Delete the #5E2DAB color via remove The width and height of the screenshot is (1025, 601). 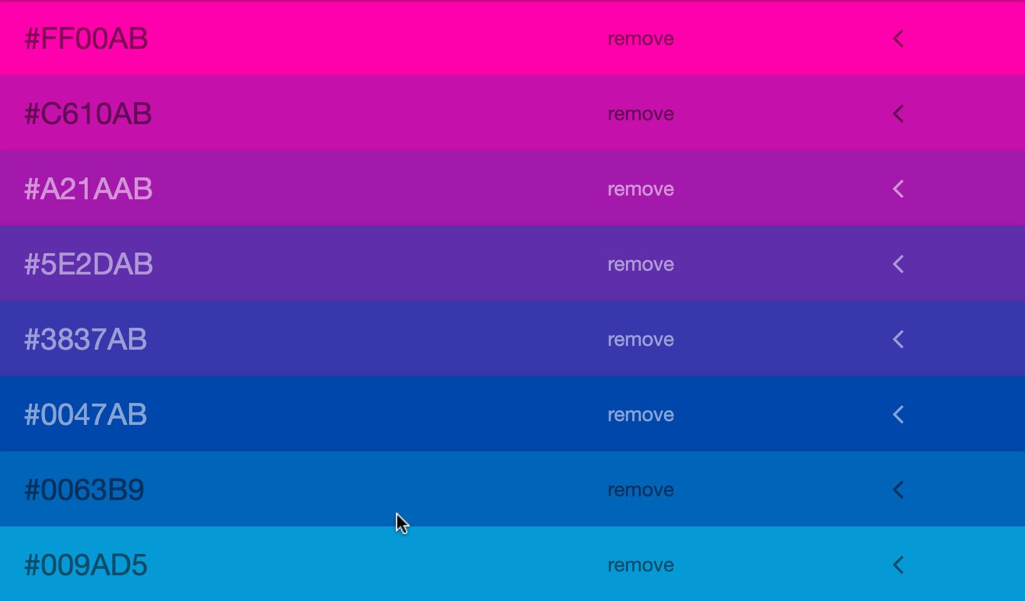(640, 264)
